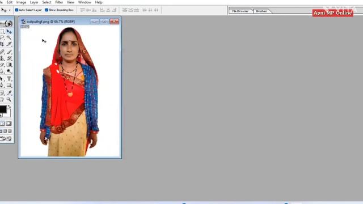Select the Hand tool

[2, 100]
